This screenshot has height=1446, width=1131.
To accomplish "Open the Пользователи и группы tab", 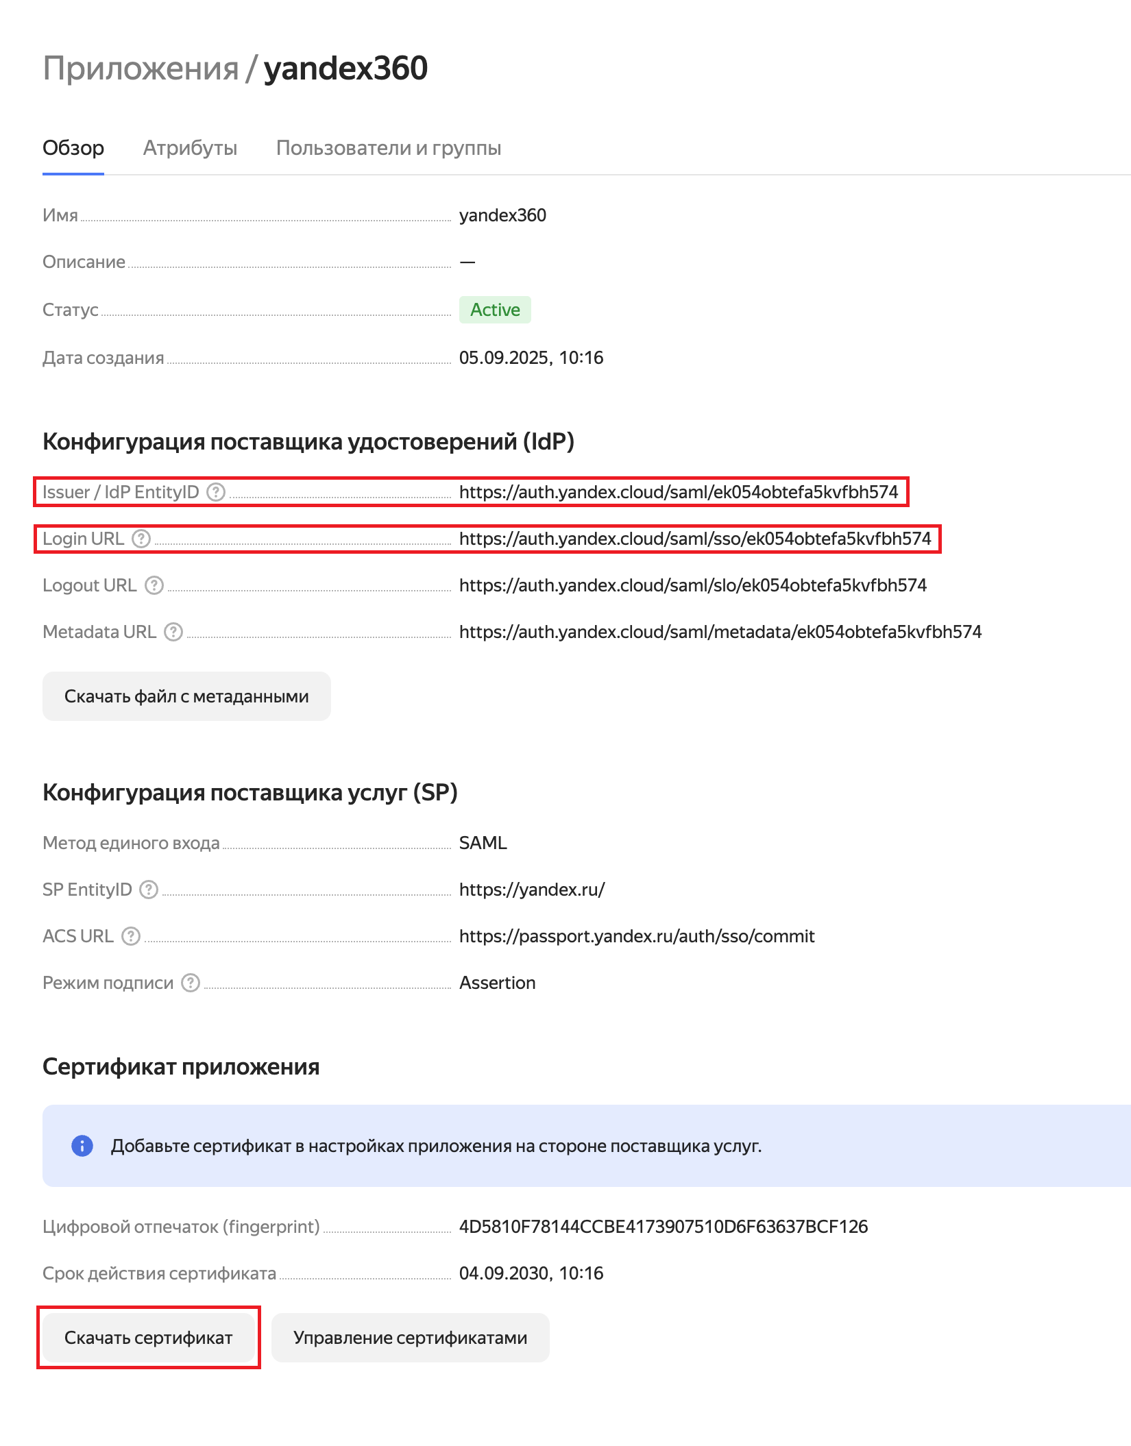I will 388,148.
